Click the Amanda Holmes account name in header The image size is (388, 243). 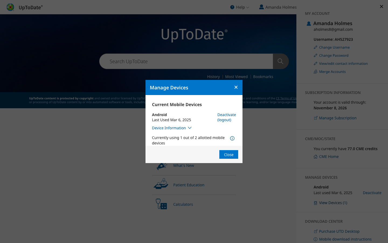point(281,7)
